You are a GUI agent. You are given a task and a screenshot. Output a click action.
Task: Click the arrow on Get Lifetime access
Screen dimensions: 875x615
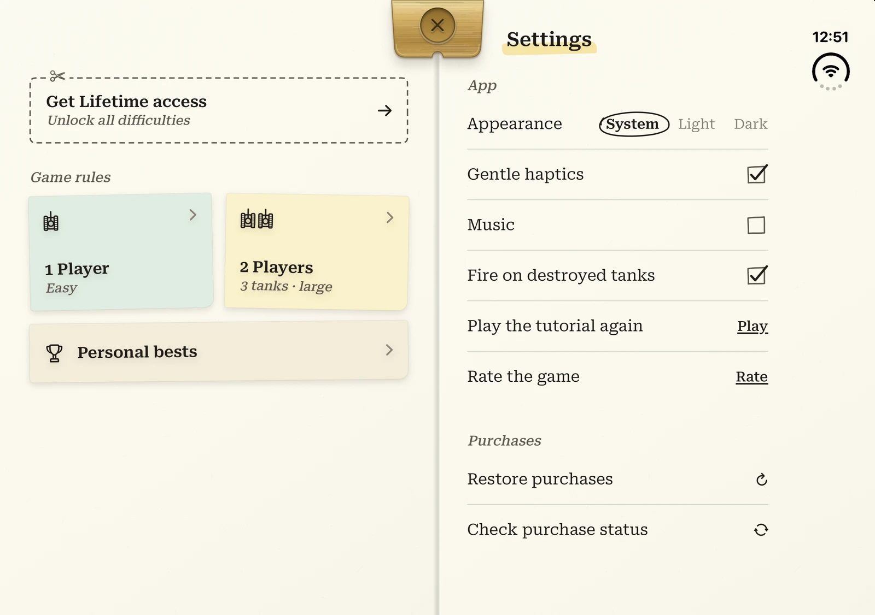point(385,111)
